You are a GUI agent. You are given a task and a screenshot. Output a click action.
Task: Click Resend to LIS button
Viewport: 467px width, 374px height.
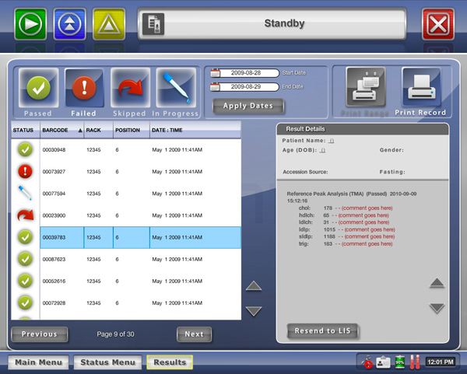click(322, 331)
